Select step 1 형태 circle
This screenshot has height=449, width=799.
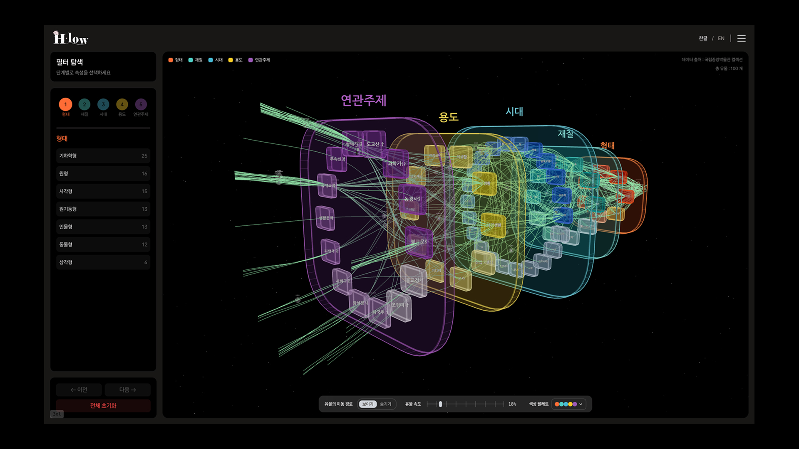(65, 104)
